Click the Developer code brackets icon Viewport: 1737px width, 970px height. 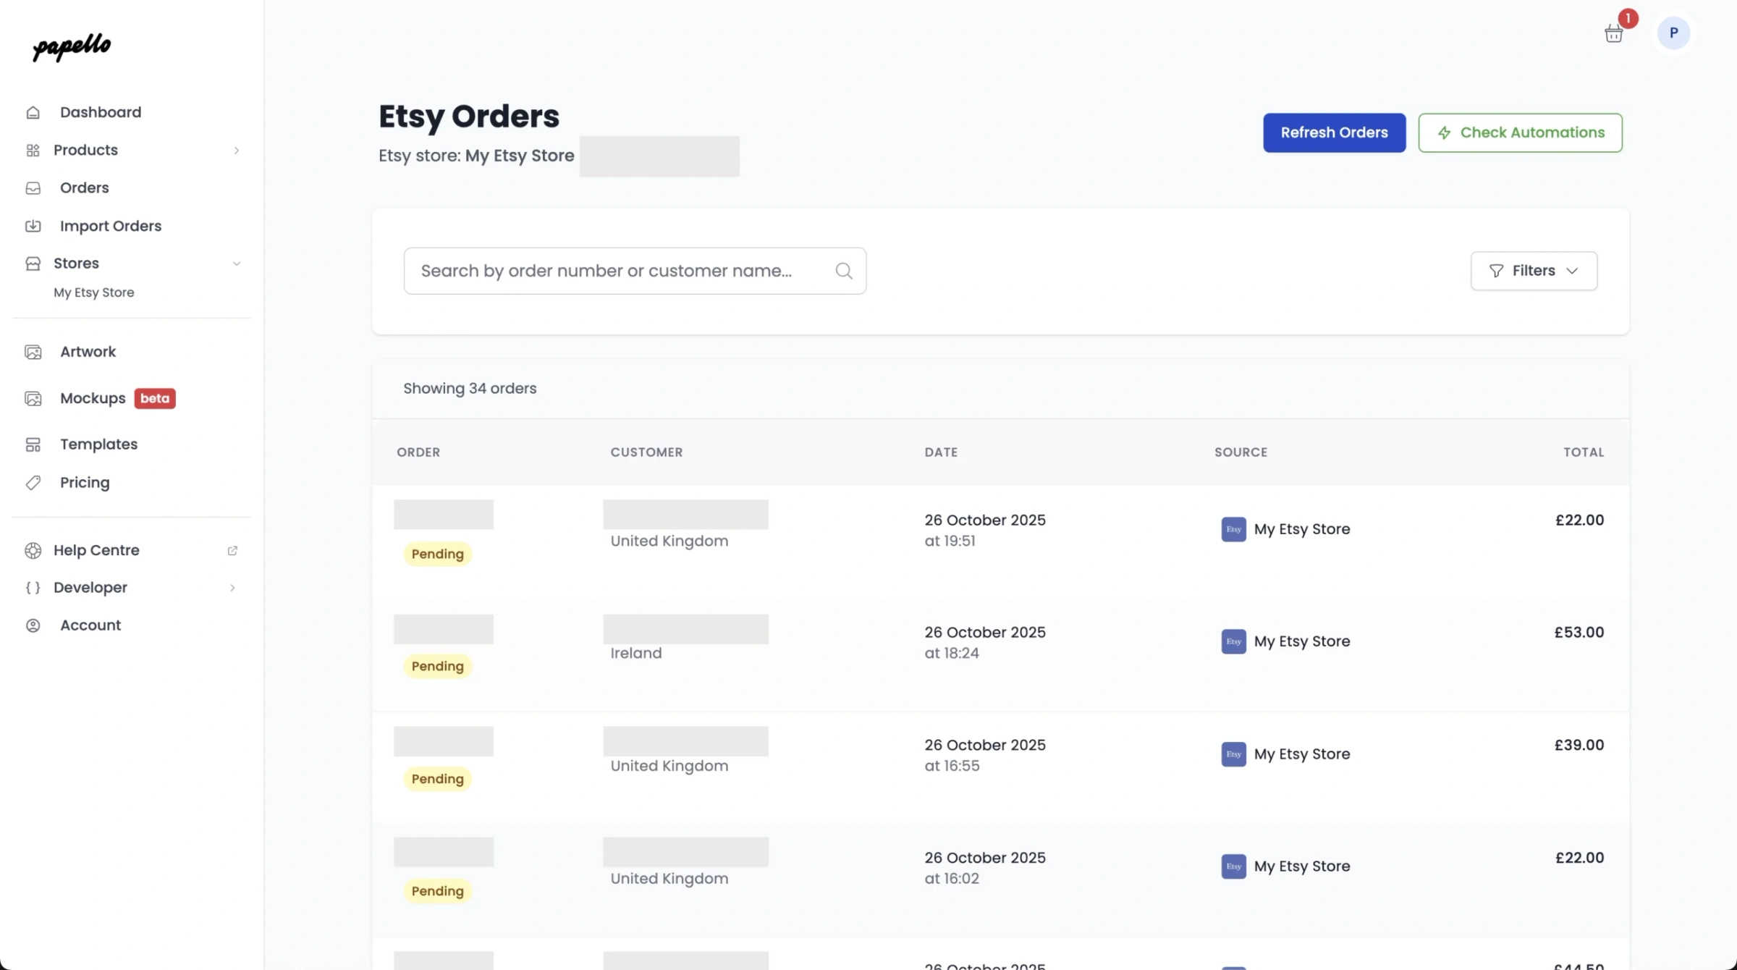click(x=33, y=587)
